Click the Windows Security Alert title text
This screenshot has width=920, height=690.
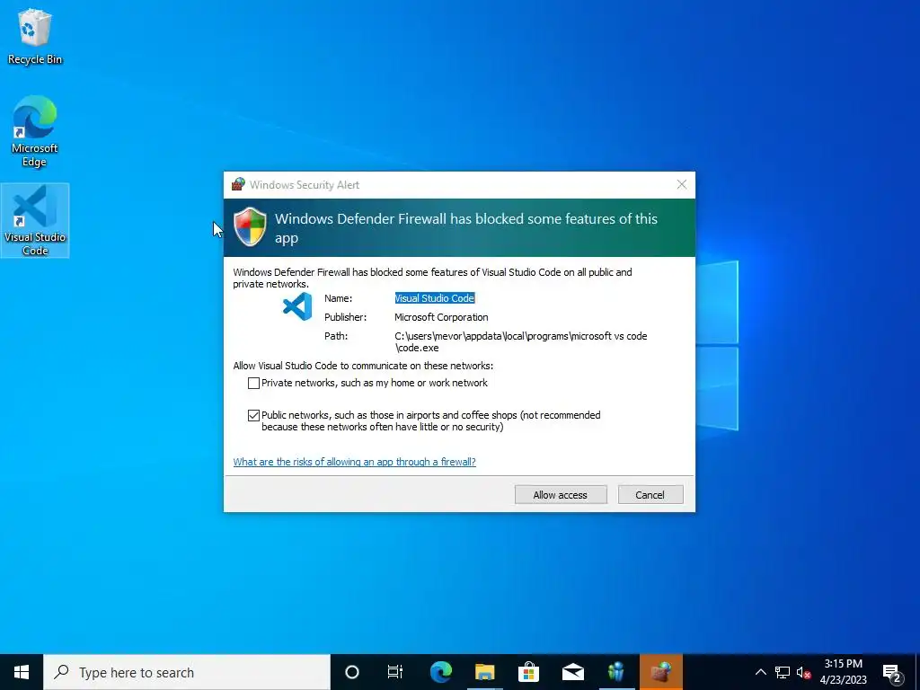(x=304, y=185)
